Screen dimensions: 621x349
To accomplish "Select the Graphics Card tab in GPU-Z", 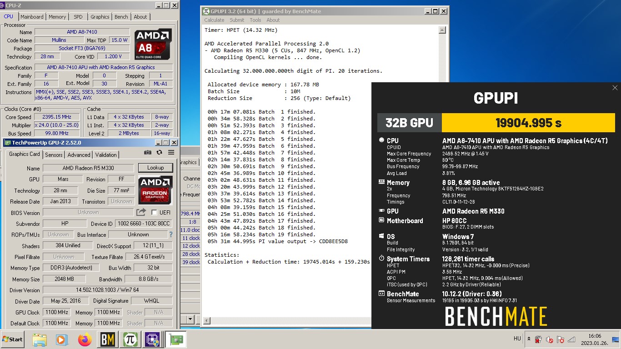I will pos(25,155).
